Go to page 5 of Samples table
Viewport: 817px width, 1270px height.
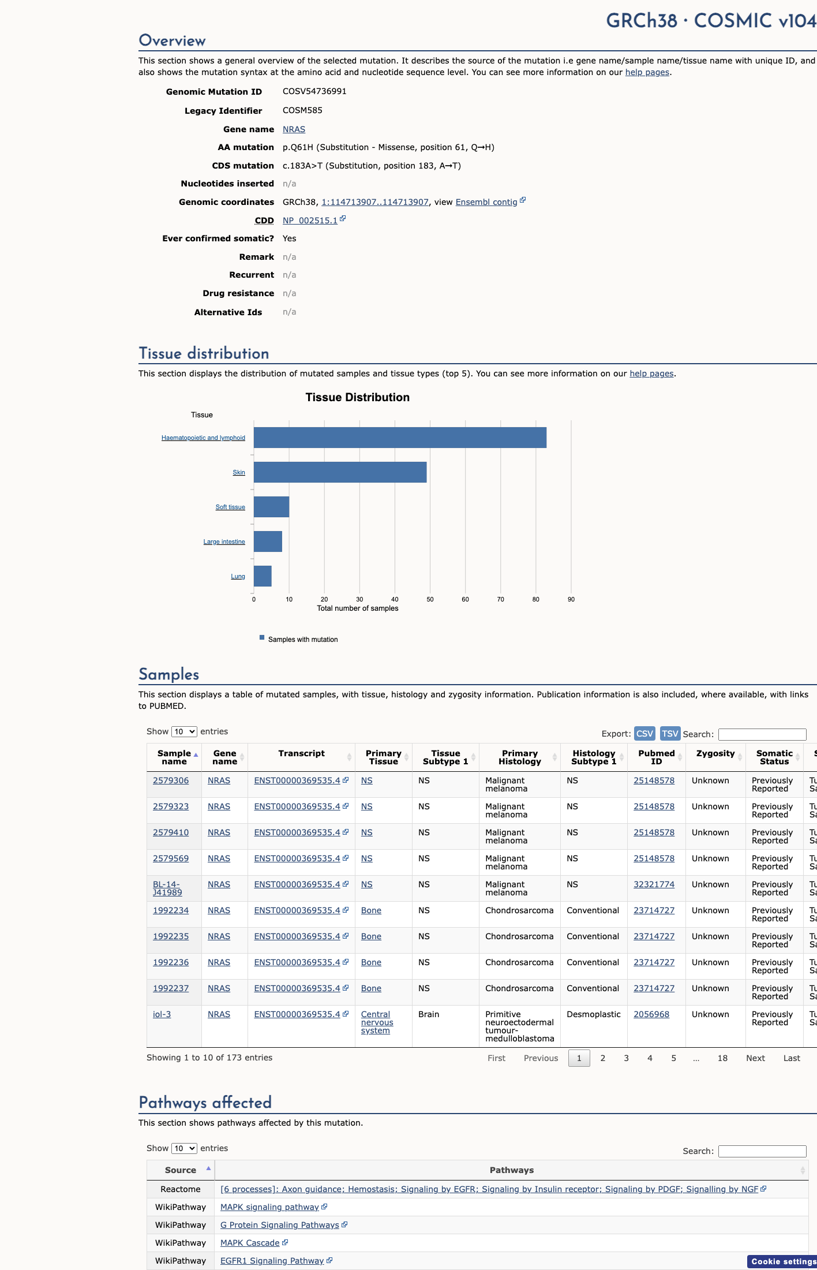[x=674, y=1058]
